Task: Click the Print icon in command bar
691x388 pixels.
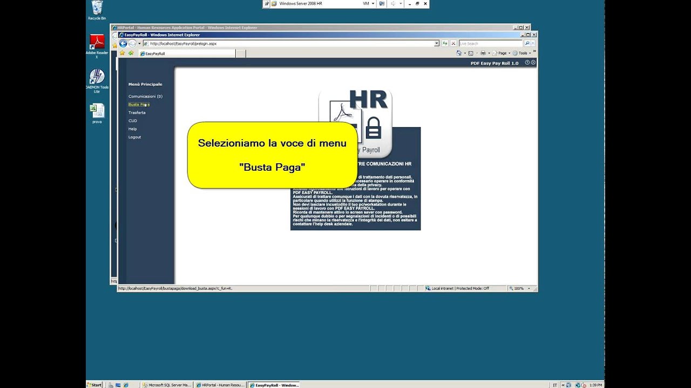Action: (x=483, y=53)
